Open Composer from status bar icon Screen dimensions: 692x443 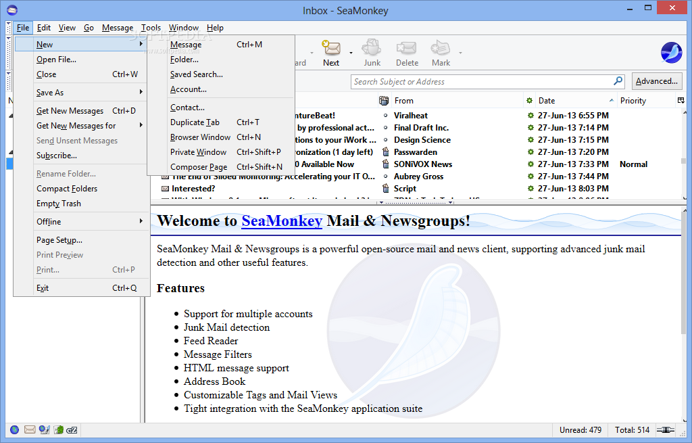click(44, 429)
